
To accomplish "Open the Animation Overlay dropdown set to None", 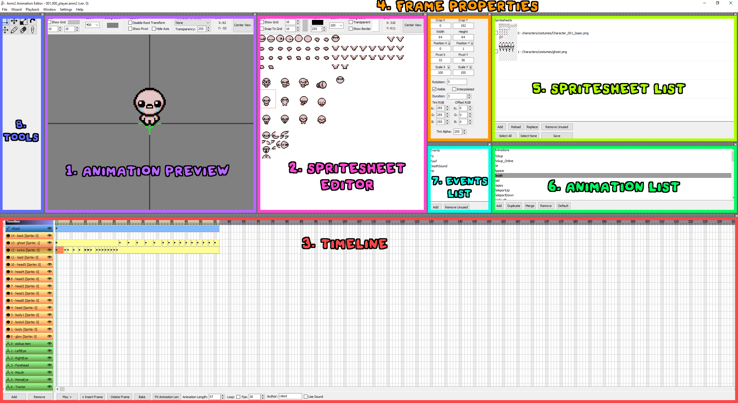I will tap(192, 22).
